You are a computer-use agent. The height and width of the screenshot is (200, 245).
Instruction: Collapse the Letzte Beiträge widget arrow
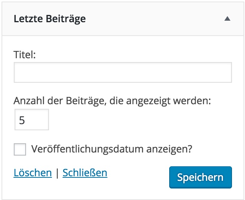[227, 18]
